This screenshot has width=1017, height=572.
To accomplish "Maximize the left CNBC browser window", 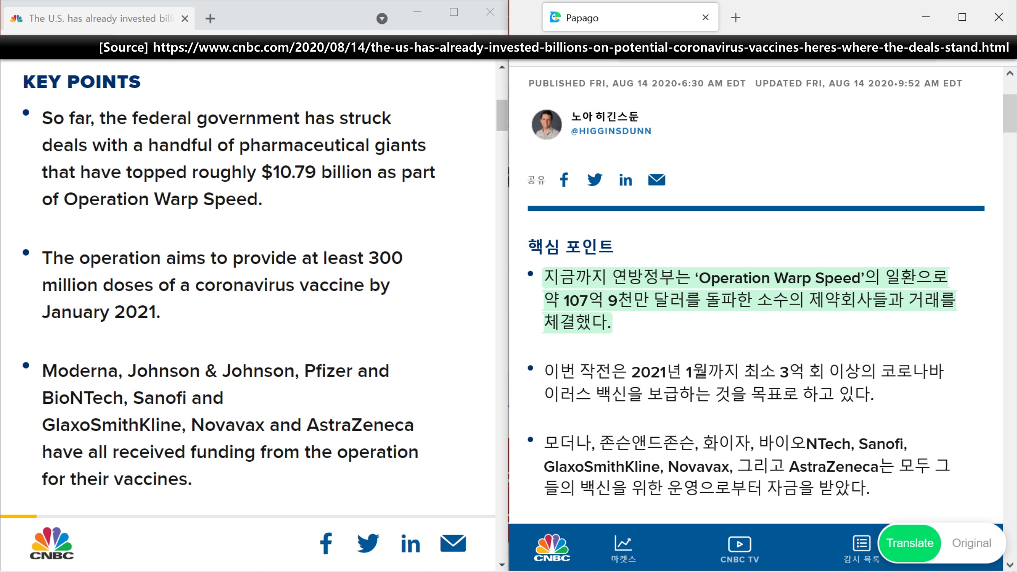I will (x=454, y=12).
